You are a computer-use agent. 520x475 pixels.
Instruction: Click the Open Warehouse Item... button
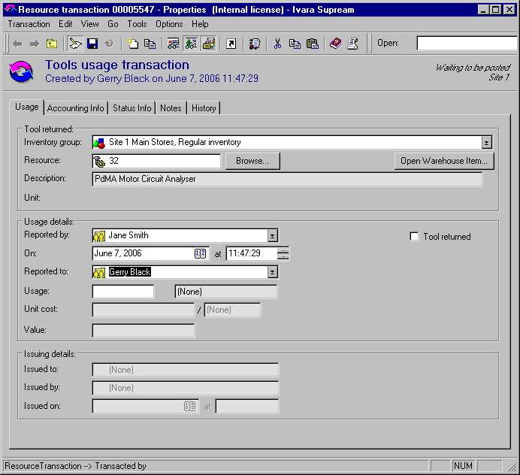tap(444, 161)
